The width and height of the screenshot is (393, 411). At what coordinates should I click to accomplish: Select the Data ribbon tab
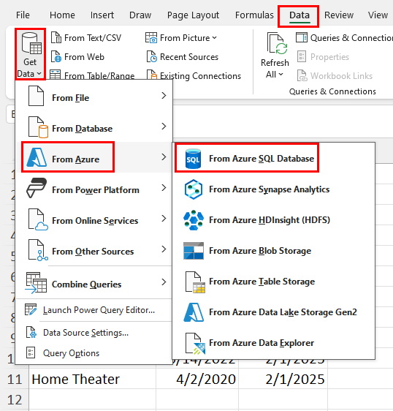point(299,15)
